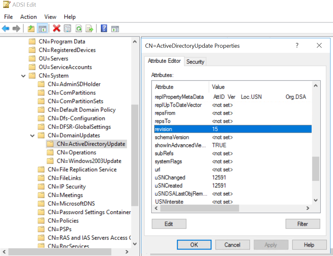Click the blue Help question mark icon
Screen dimensions: 333x256
pos(104,29)
